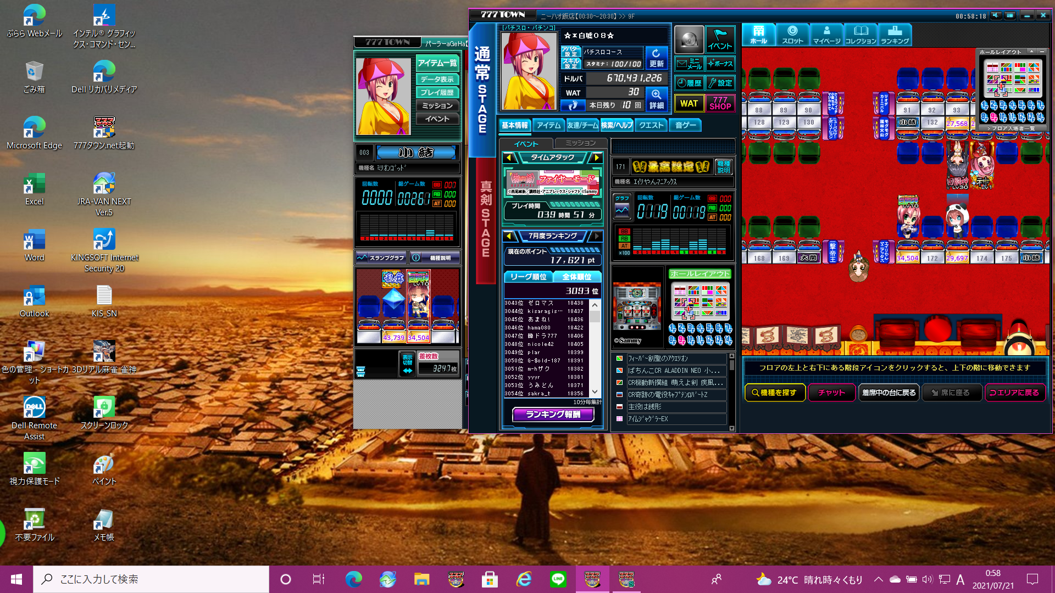
Task: Open 友達/チーム tab
Action: tap(582, 126)
